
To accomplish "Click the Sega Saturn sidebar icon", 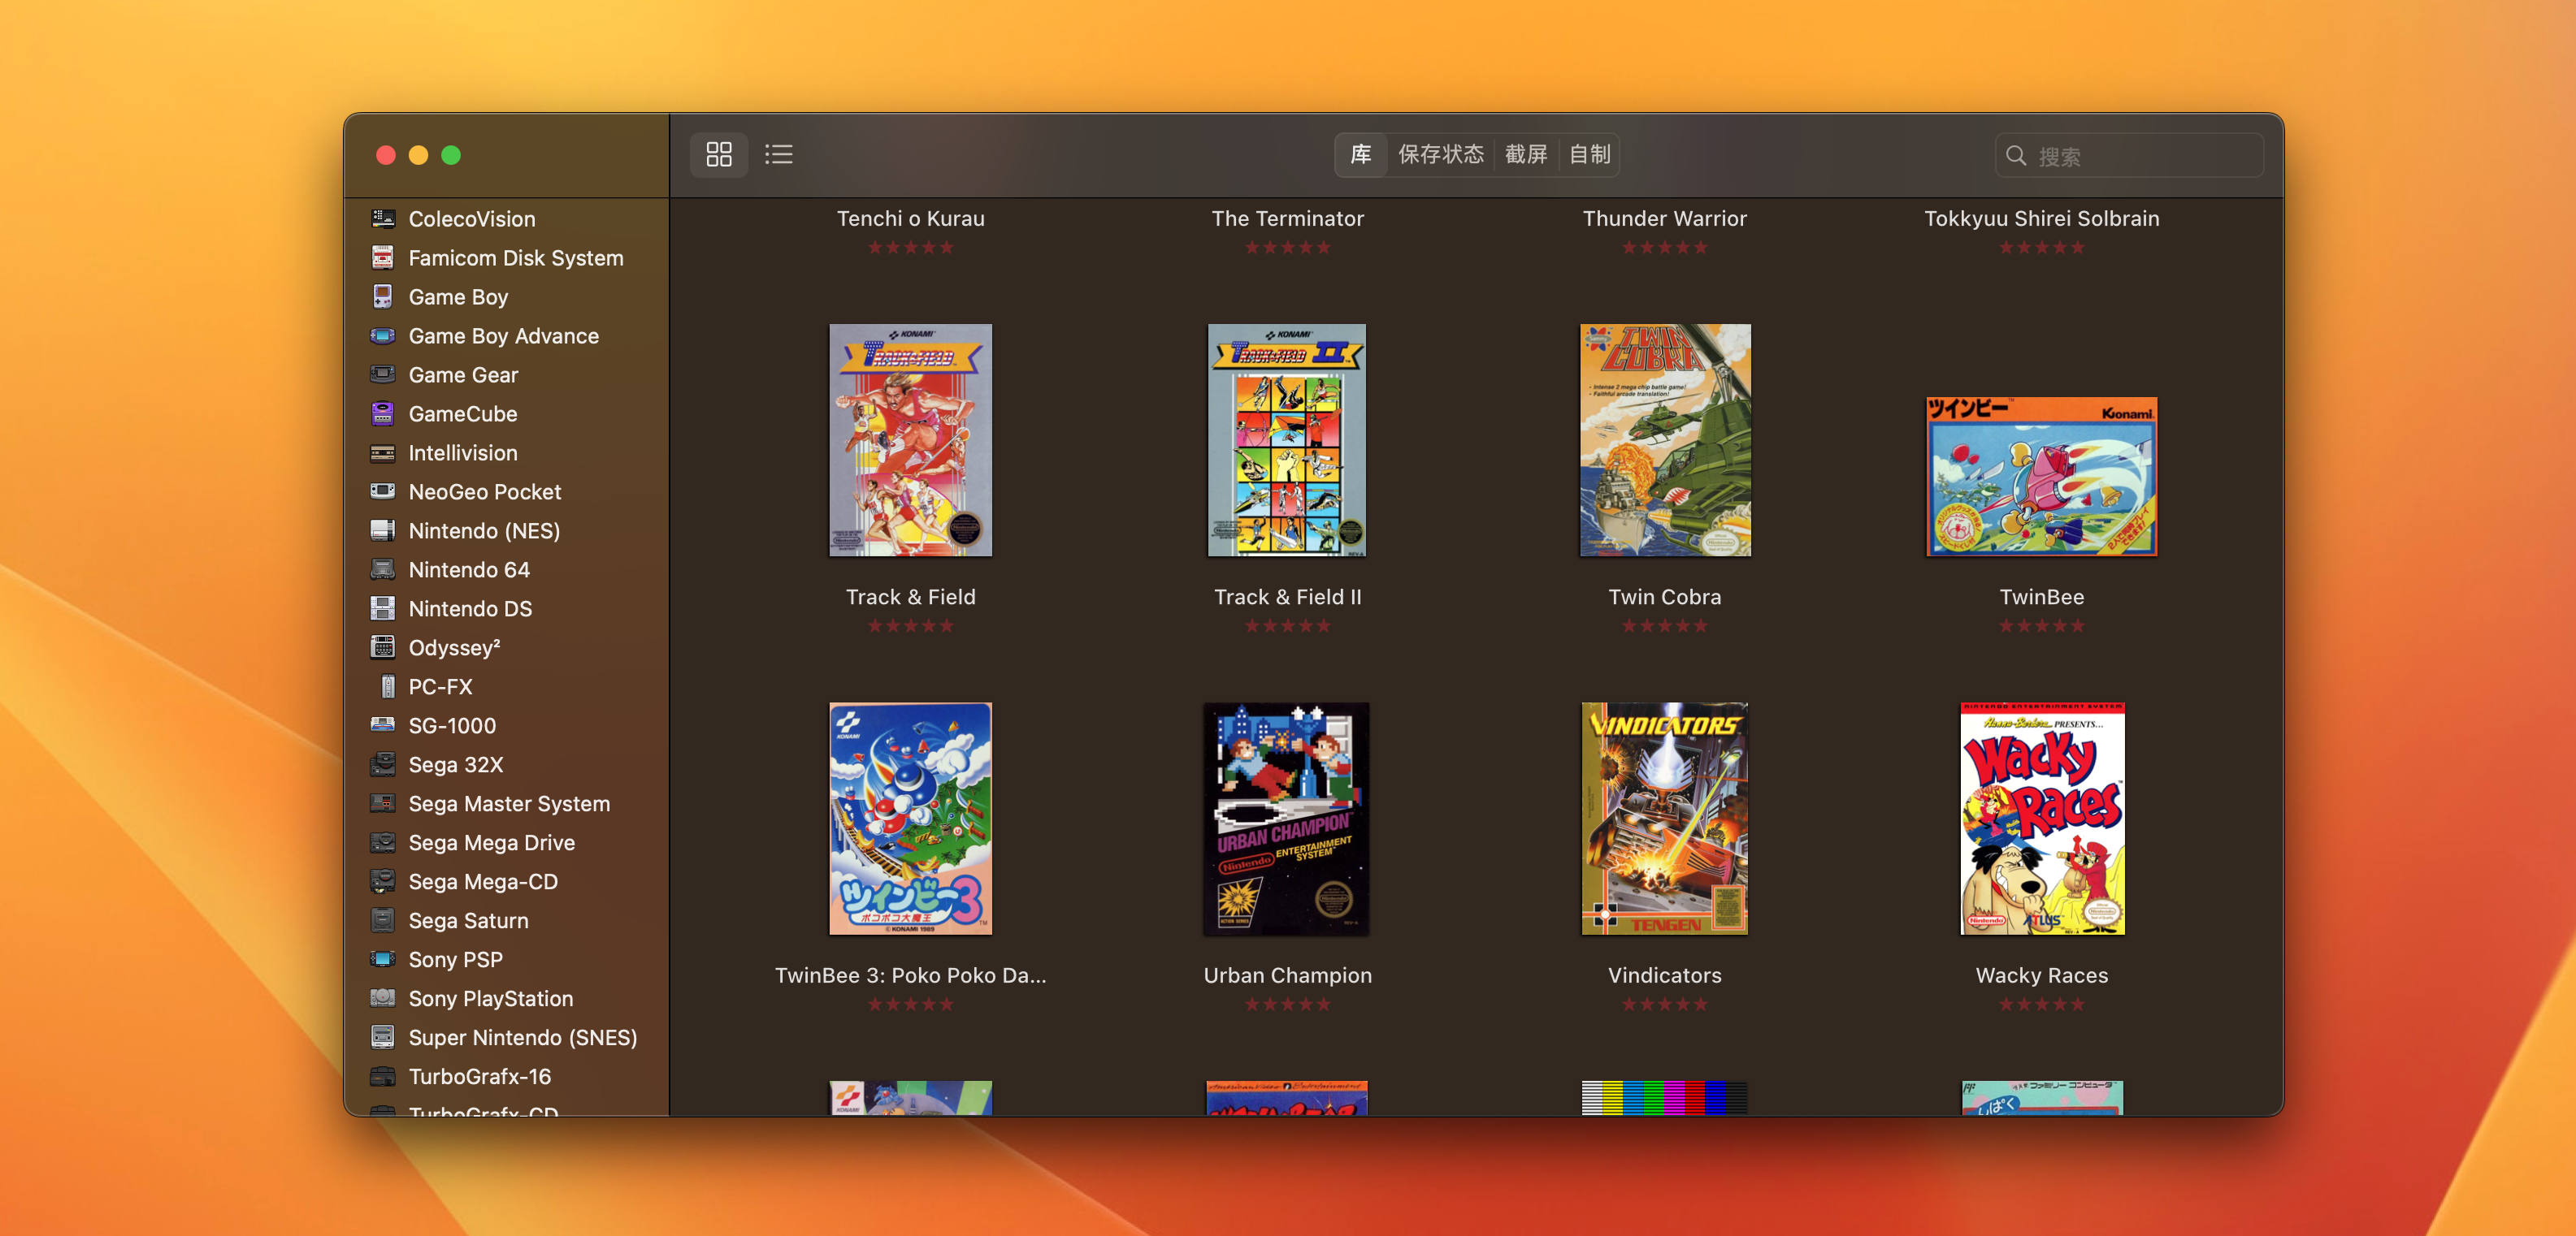I will (382, 920).
